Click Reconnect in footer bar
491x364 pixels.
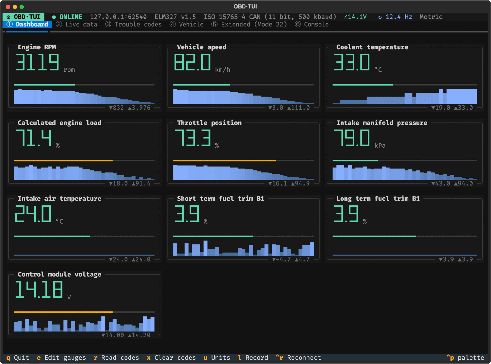(x=298, y=358)
